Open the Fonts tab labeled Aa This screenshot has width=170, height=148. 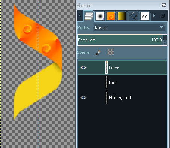pyautogui.click(x=145, y=16)
